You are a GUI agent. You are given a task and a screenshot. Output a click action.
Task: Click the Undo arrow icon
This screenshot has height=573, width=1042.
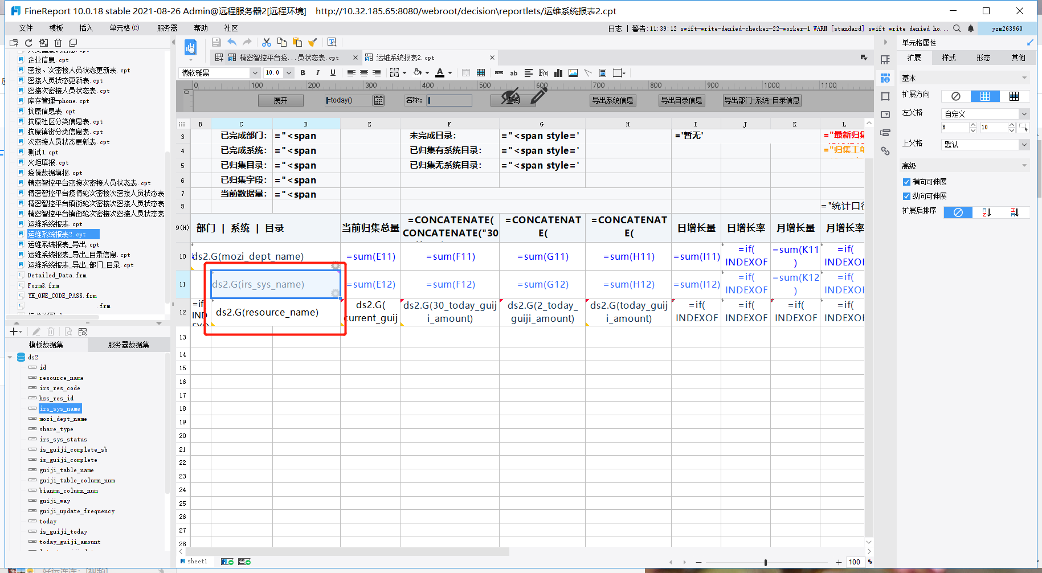[232, 42]
